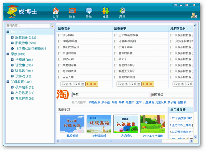Open the 防辐射服 keyword link

tap(95, 102)
